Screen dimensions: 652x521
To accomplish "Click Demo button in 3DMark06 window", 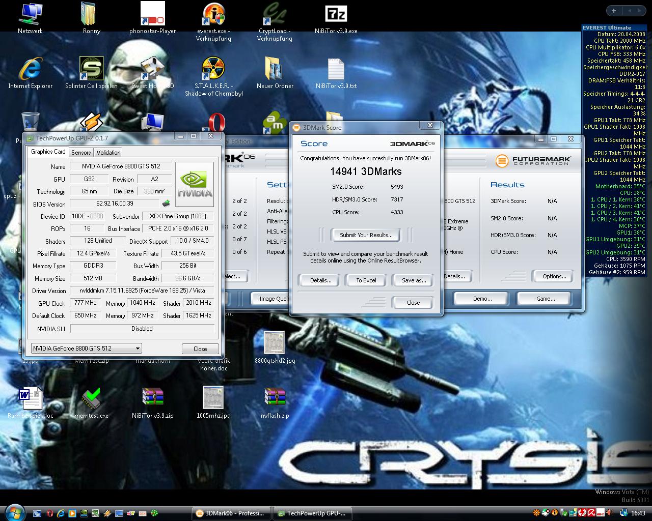I will tap(482, 299).
